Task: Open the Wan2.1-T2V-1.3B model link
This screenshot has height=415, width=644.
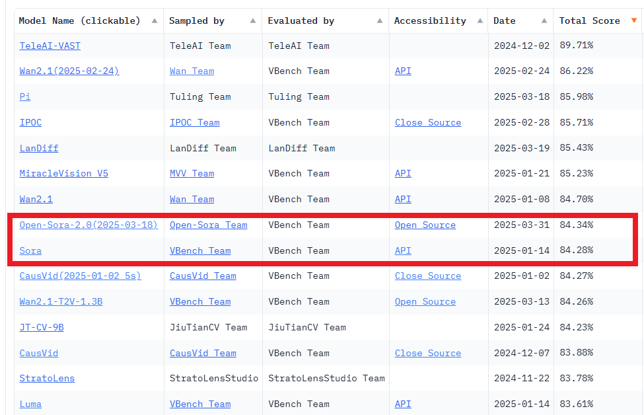Action: 61,301
